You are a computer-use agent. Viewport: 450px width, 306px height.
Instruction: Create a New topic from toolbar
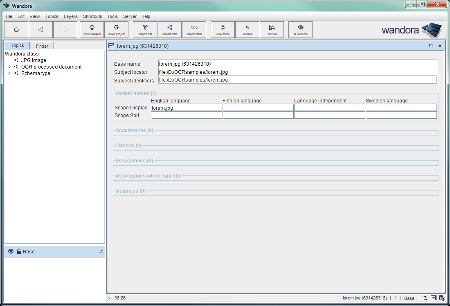coord(223,29)
